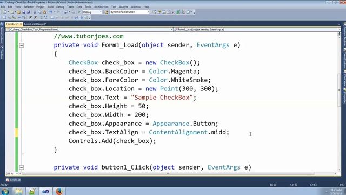Click the Save All toolbar icon
Screen dimensions: 346x195
click(29, 12)
